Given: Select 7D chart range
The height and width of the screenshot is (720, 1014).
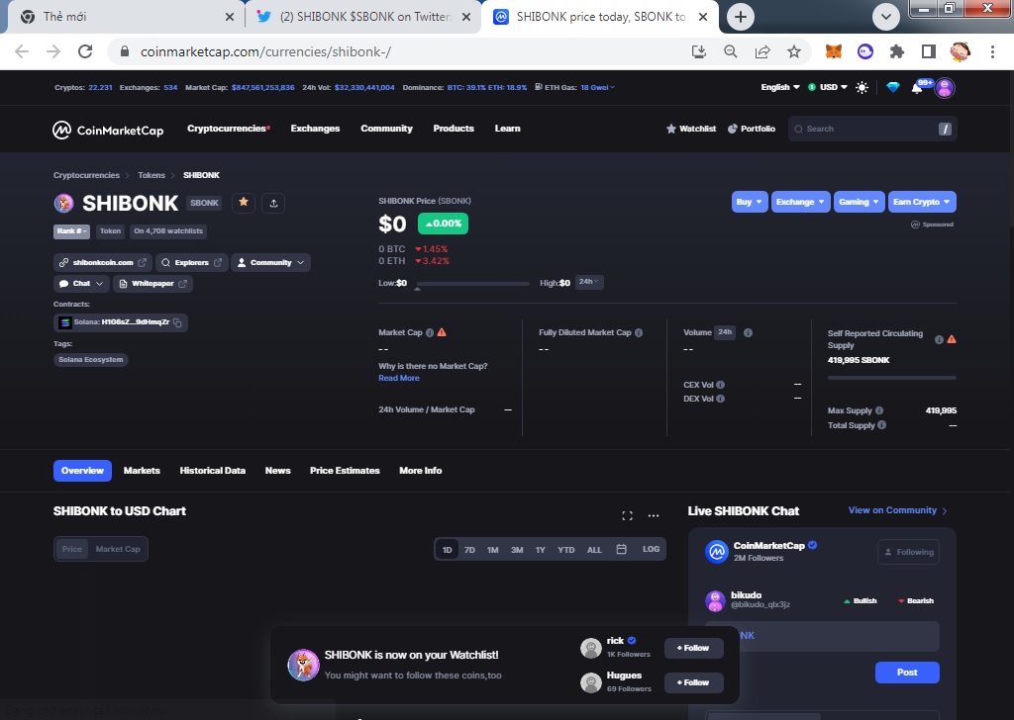Looking at the screenshot, I should [x=469, y=550].
